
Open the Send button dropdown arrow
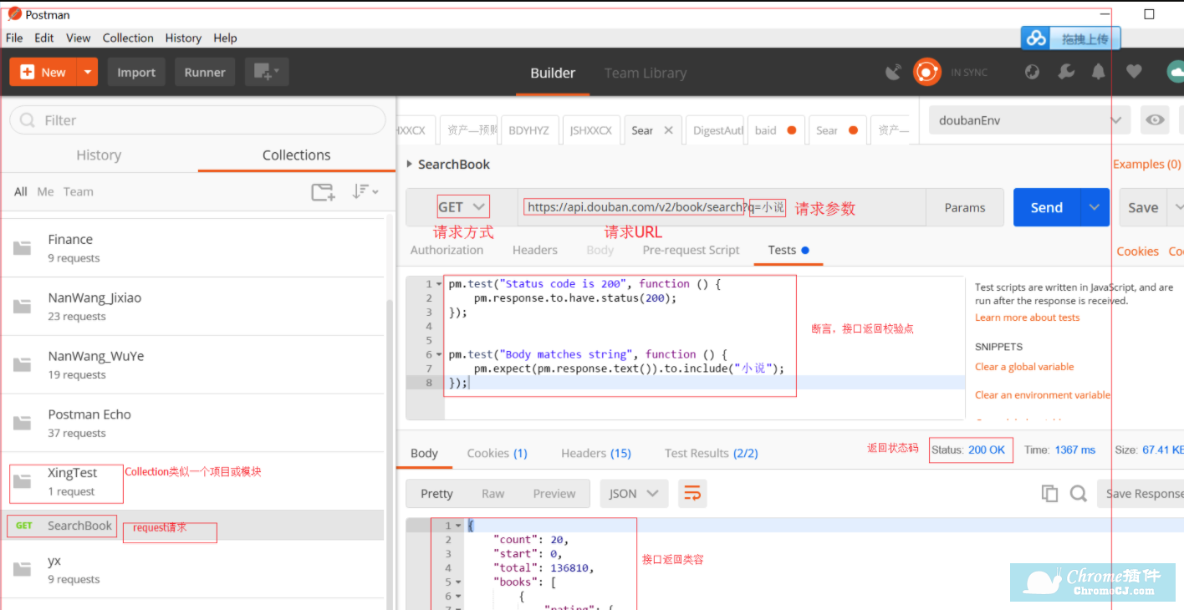1095,207
